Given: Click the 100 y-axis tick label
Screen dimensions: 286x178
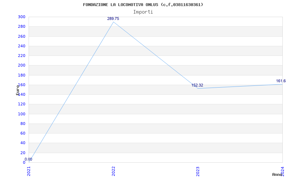Looking at the screenshot, I should pos(21,114).
